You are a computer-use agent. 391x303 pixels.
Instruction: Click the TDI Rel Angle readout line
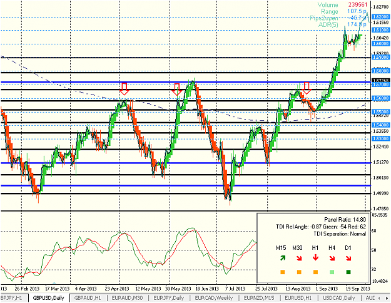(x=321, y=227)
